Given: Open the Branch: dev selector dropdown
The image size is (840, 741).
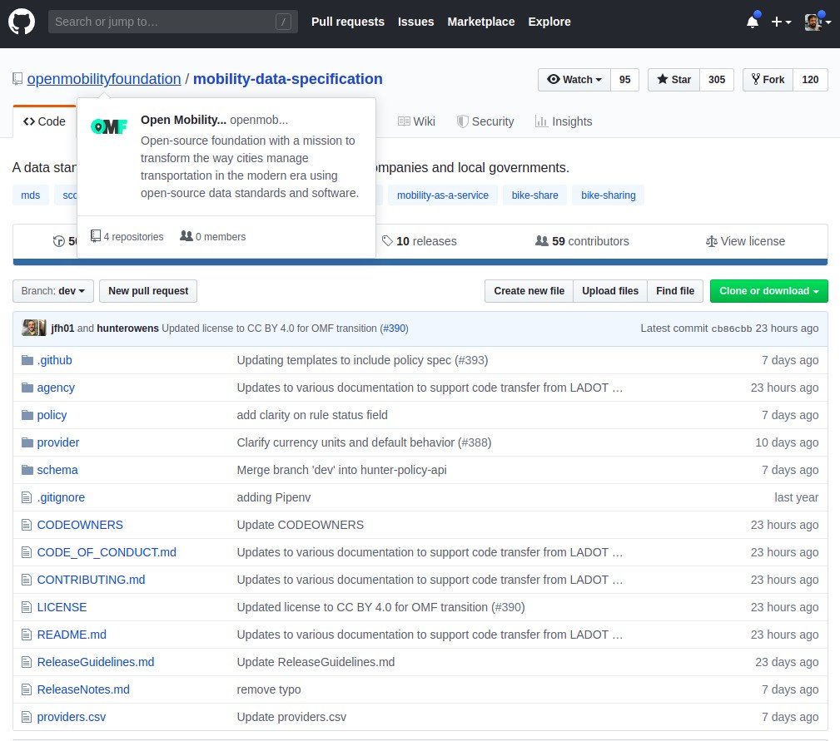Looking at the screenshot, I should [x=53, y=291].
